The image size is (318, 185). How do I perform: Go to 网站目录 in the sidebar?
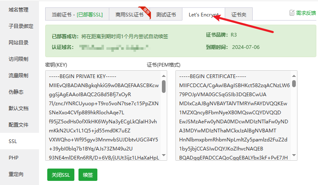tap(18, 42)
